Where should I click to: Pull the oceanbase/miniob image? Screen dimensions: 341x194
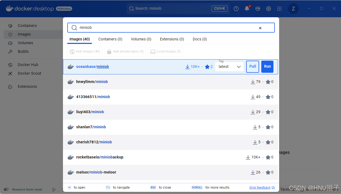[x=252, y=67]
